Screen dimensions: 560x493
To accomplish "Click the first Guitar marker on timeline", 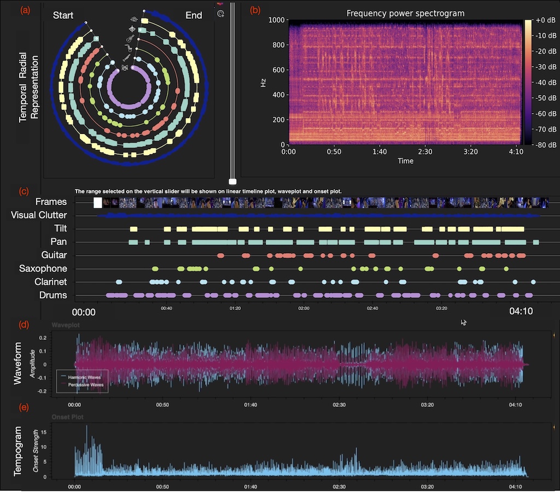I will point(221,256).
